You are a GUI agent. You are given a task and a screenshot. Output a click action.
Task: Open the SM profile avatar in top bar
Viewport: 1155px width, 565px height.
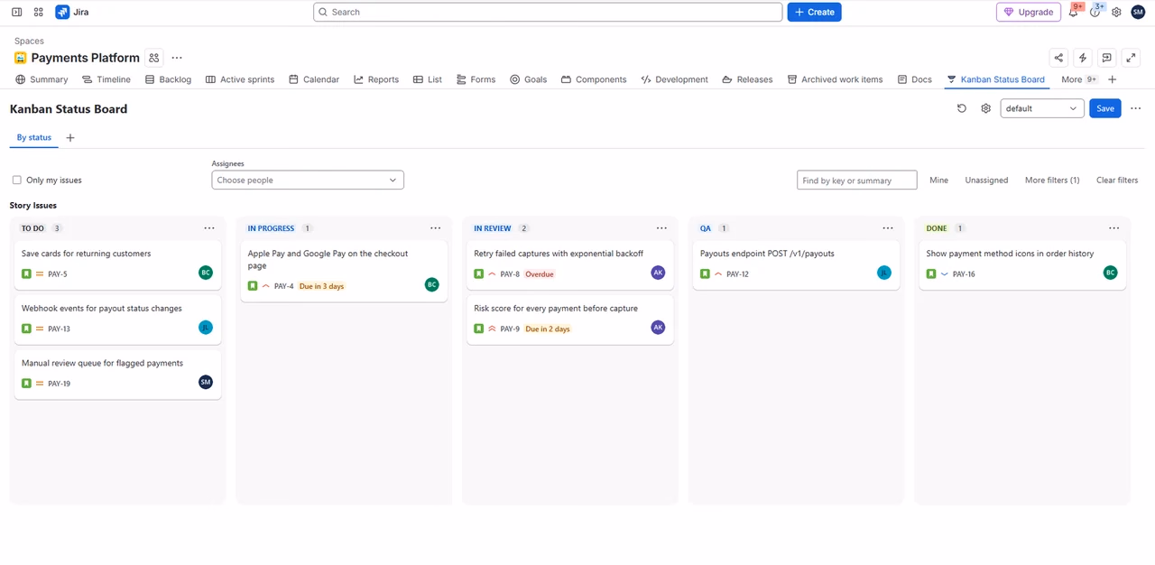[1138, 13]
